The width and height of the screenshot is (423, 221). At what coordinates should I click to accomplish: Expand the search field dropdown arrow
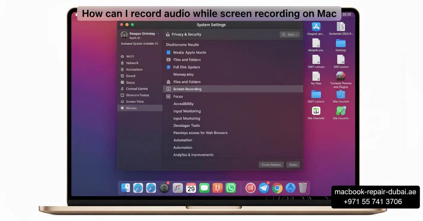[297, 35]
